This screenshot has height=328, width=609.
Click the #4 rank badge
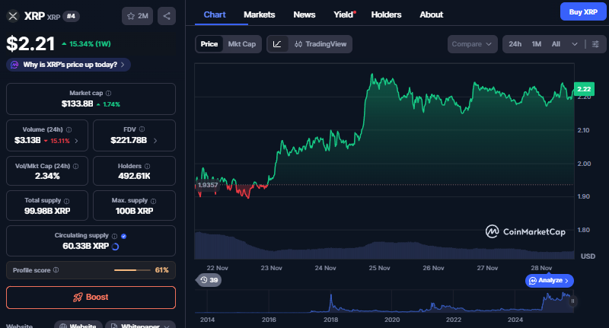point(71,16)
